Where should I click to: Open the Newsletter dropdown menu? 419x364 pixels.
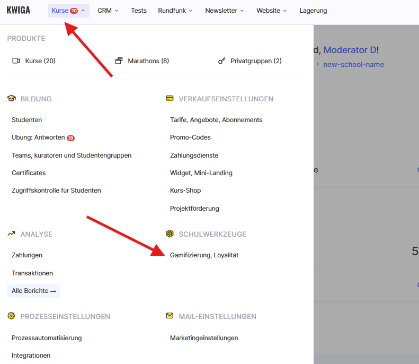coord(225,11)
